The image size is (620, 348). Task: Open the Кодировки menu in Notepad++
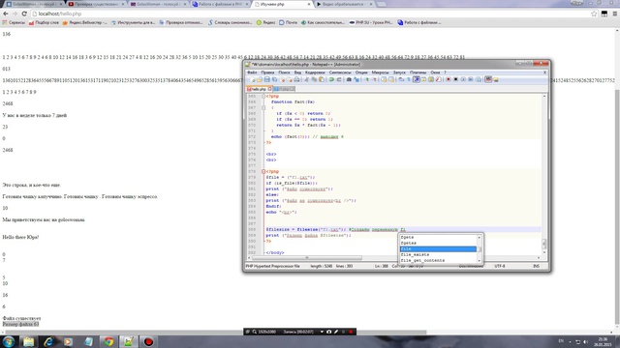click(x=315, y=72)
